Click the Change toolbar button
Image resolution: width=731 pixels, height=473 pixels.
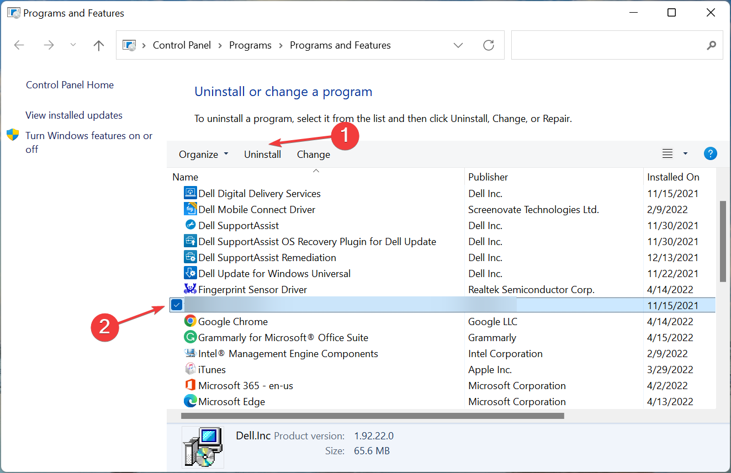pos(314,155)
